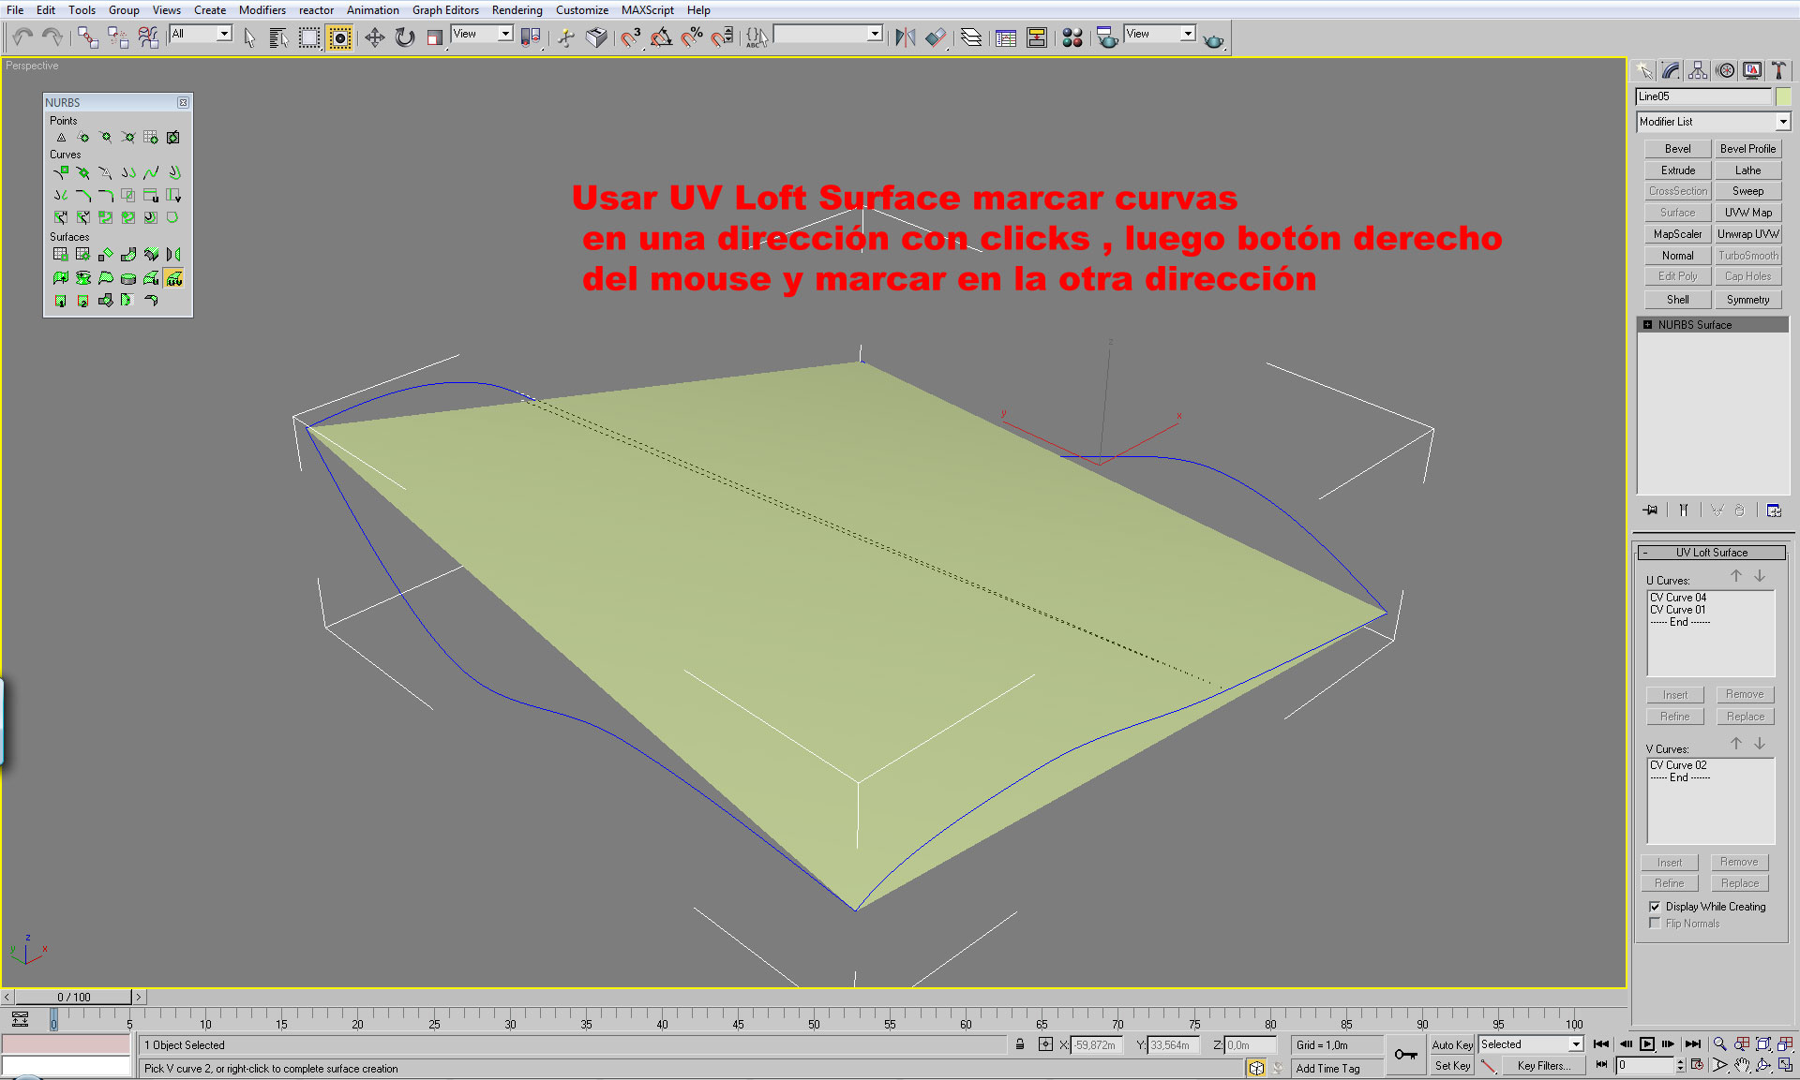Open the Hierarchy command panel tab
The height and width of the screenshot is (1080, 1800).
tap(1698, 71)
